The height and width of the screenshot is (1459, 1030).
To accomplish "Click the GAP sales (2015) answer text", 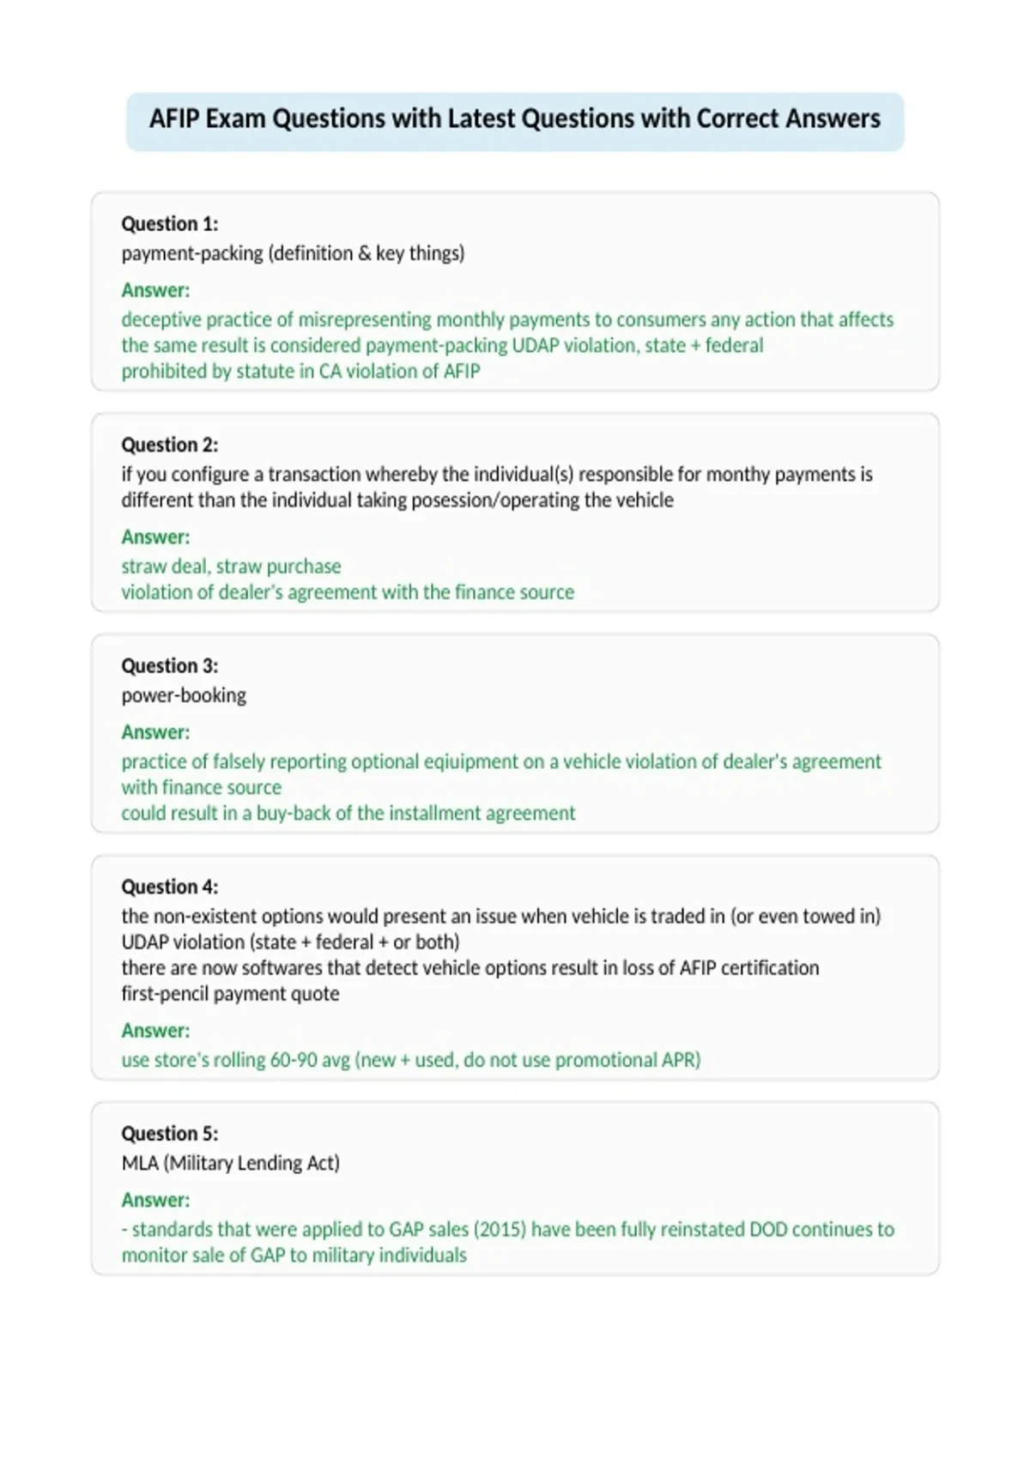I will (x=507, y=1242).
